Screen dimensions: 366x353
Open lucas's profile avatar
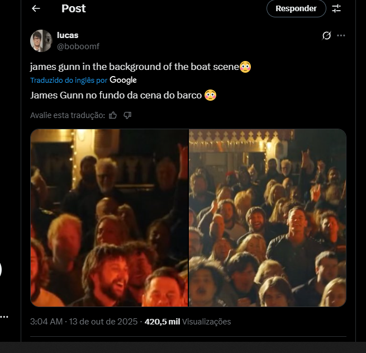41,41
